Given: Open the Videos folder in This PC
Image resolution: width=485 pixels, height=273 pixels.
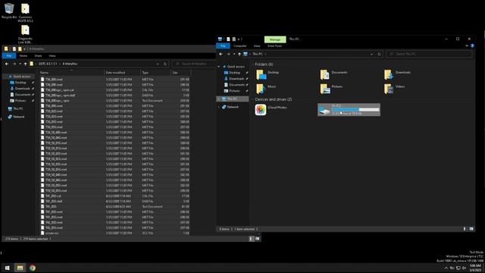Looking at the screenshot, I should coord(395,89).
